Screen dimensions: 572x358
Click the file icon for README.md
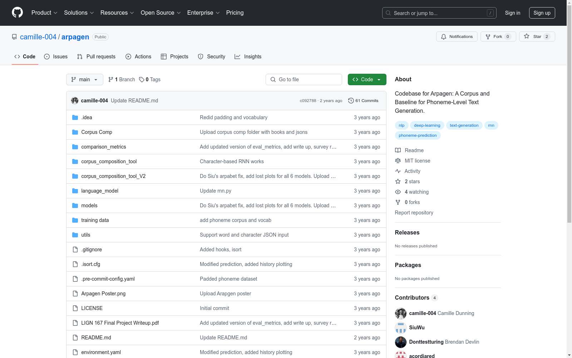coord(75,338)
